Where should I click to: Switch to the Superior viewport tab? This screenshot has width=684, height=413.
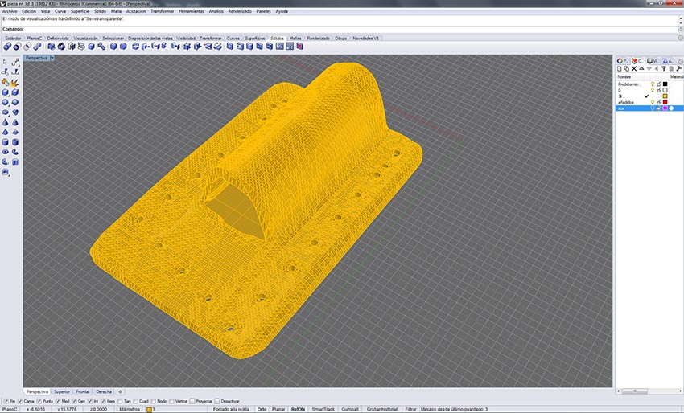tap(62, 391)
